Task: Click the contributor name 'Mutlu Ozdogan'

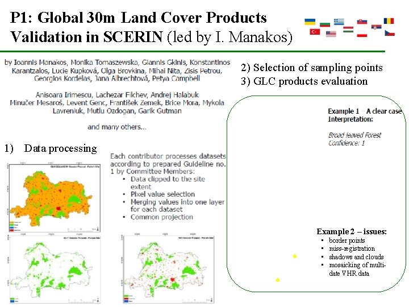Action: click(x=111, y=111)
